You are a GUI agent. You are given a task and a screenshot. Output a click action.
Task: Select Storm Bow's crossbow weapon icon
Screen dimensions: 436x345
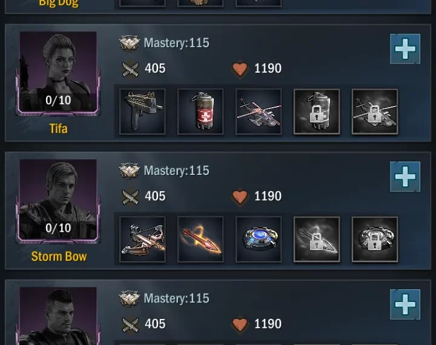coord(142,239)
